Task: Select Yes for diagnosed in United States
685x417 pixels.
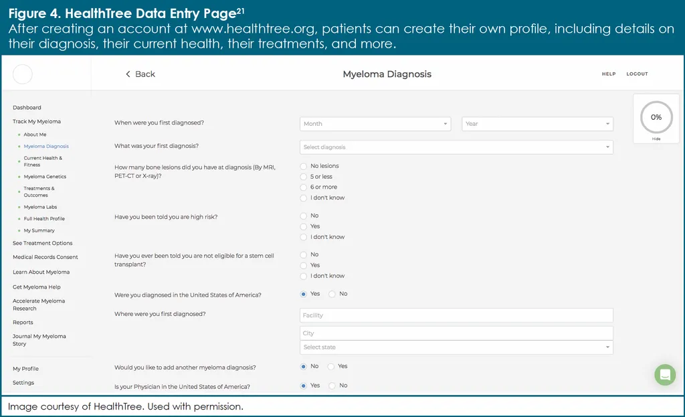Action: pos(304,294)
